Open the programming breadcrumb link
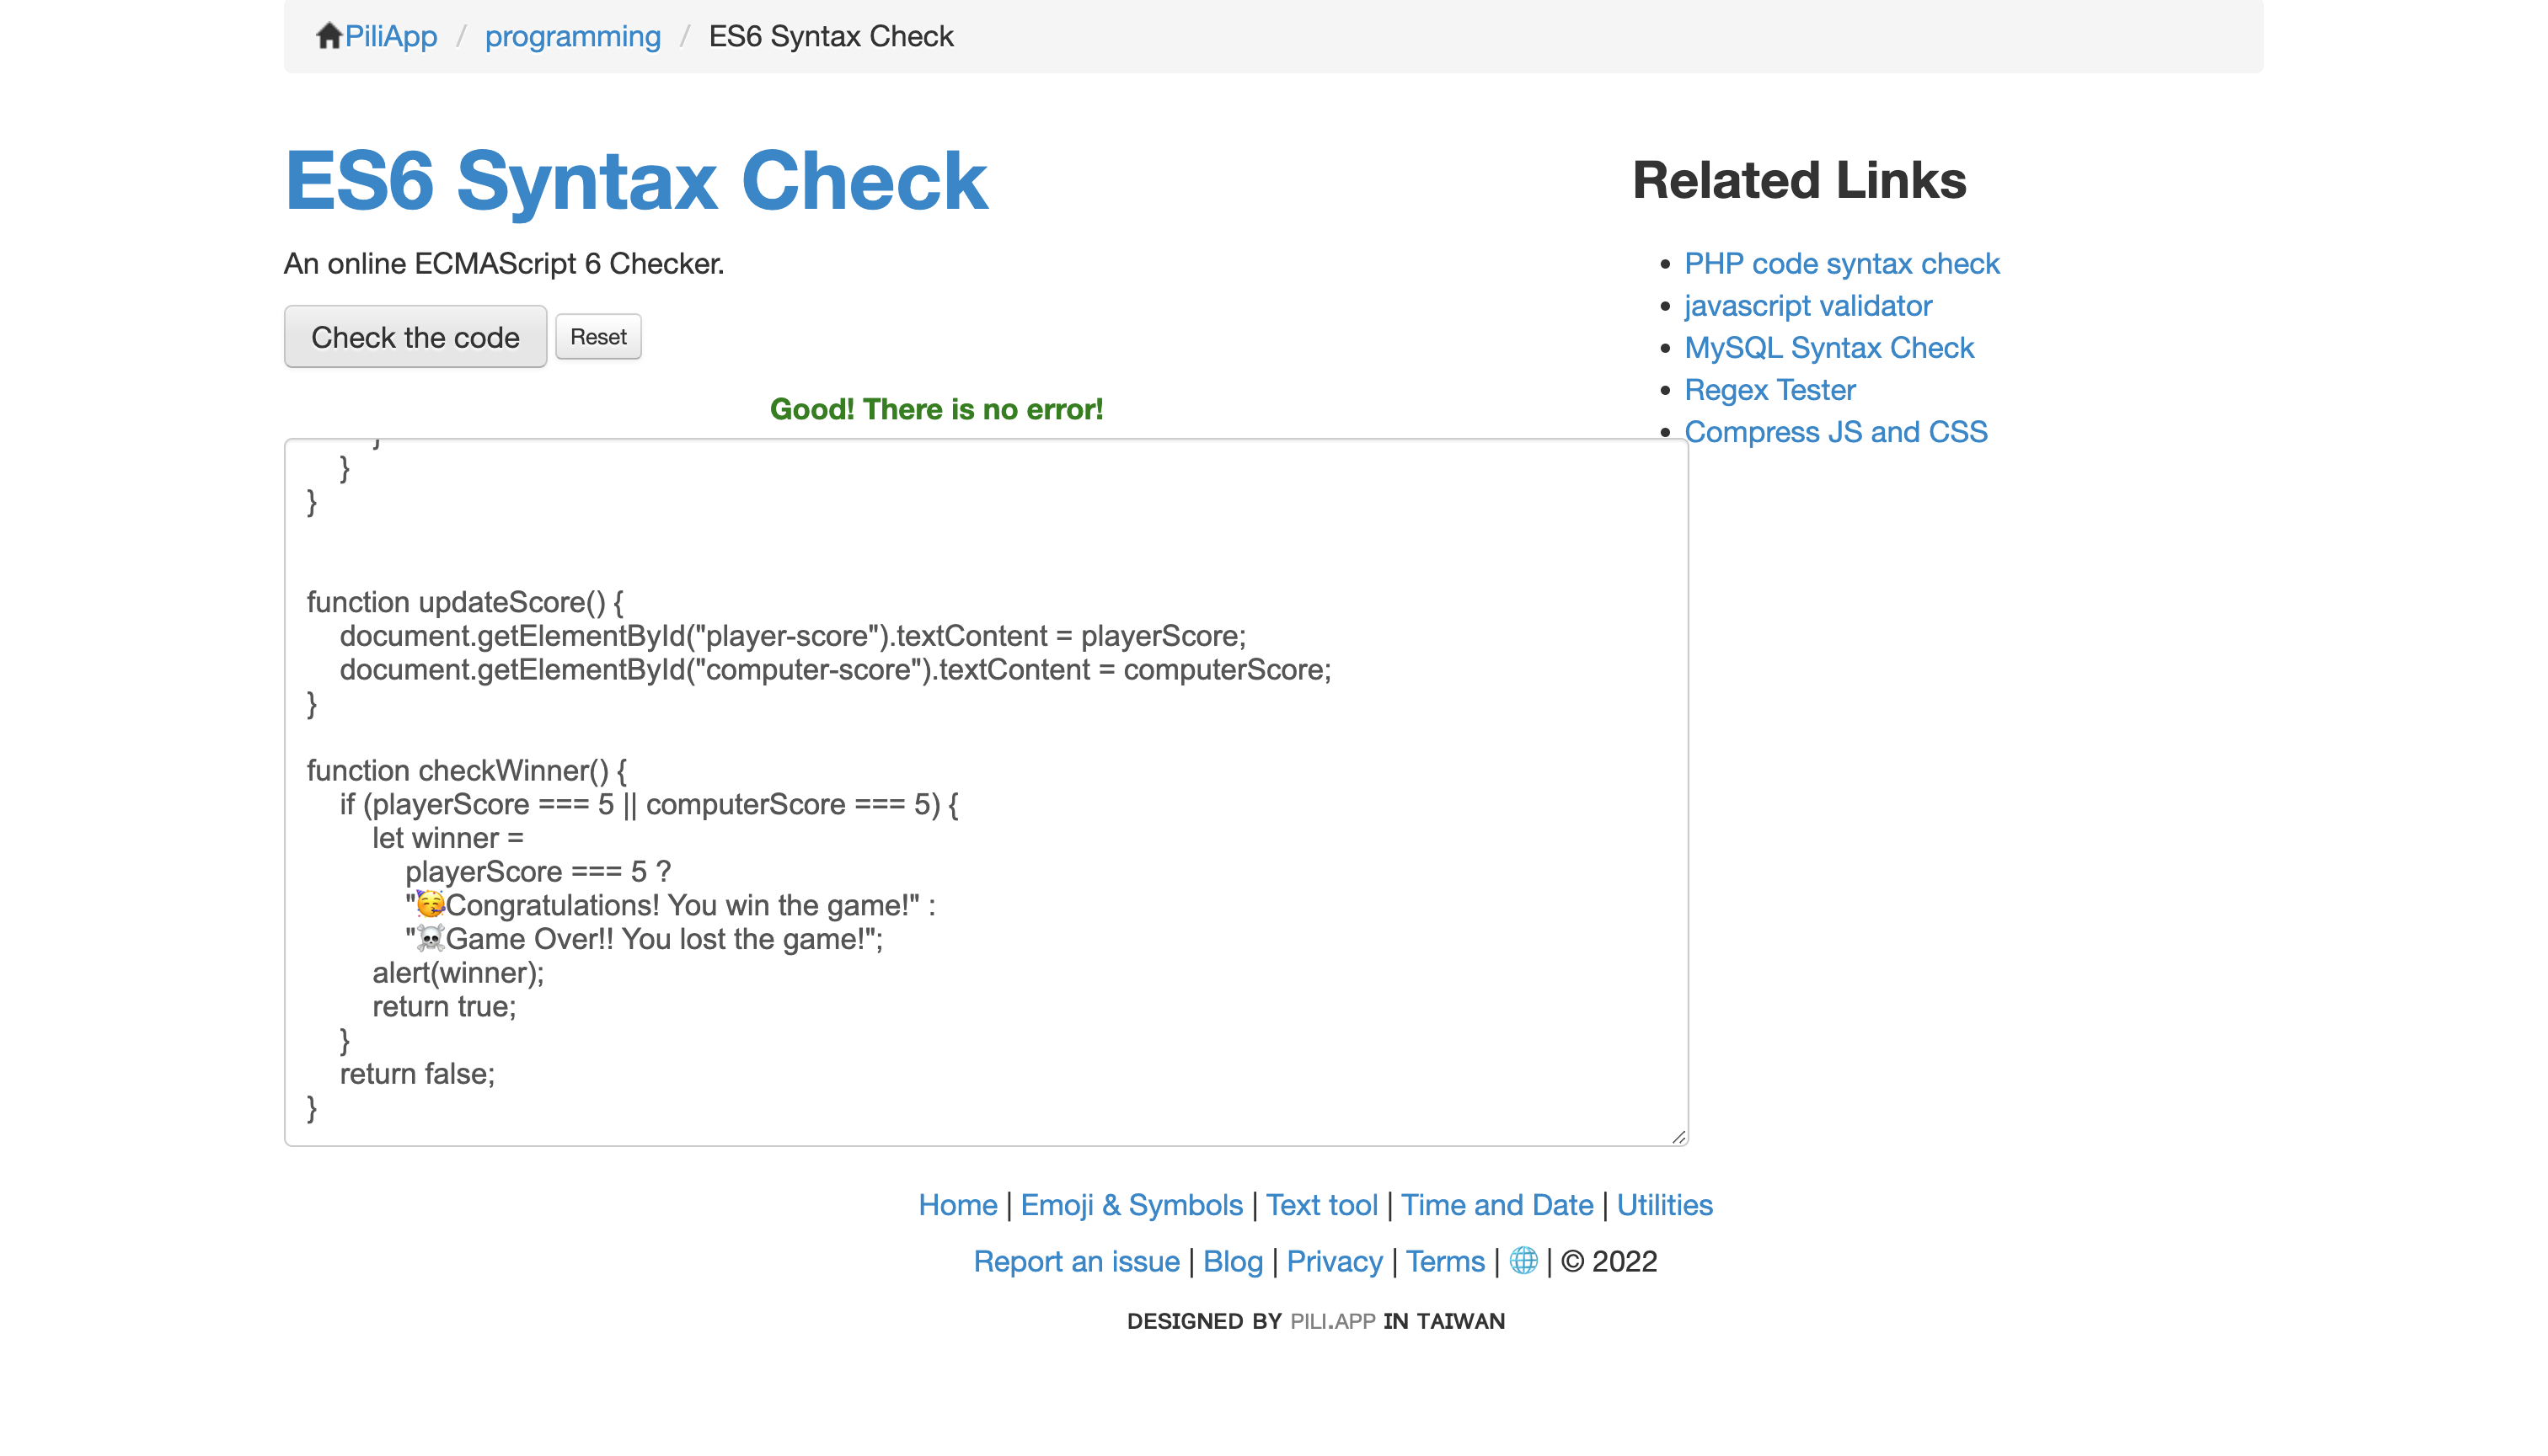This screenshot has width=2548, height=1456. (x=572, y=36)
